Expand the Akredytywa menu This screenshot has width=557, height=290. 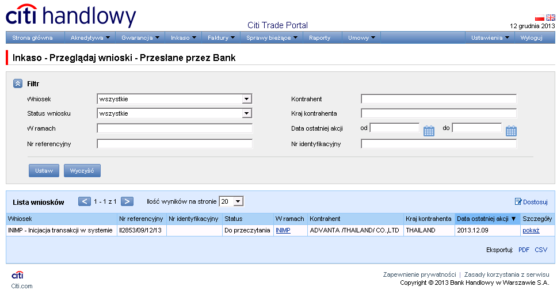click(90, 37)
